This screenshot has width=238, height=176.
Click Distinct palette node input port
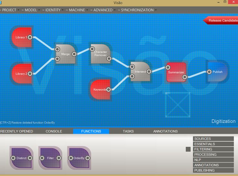(x=13, y=158)
